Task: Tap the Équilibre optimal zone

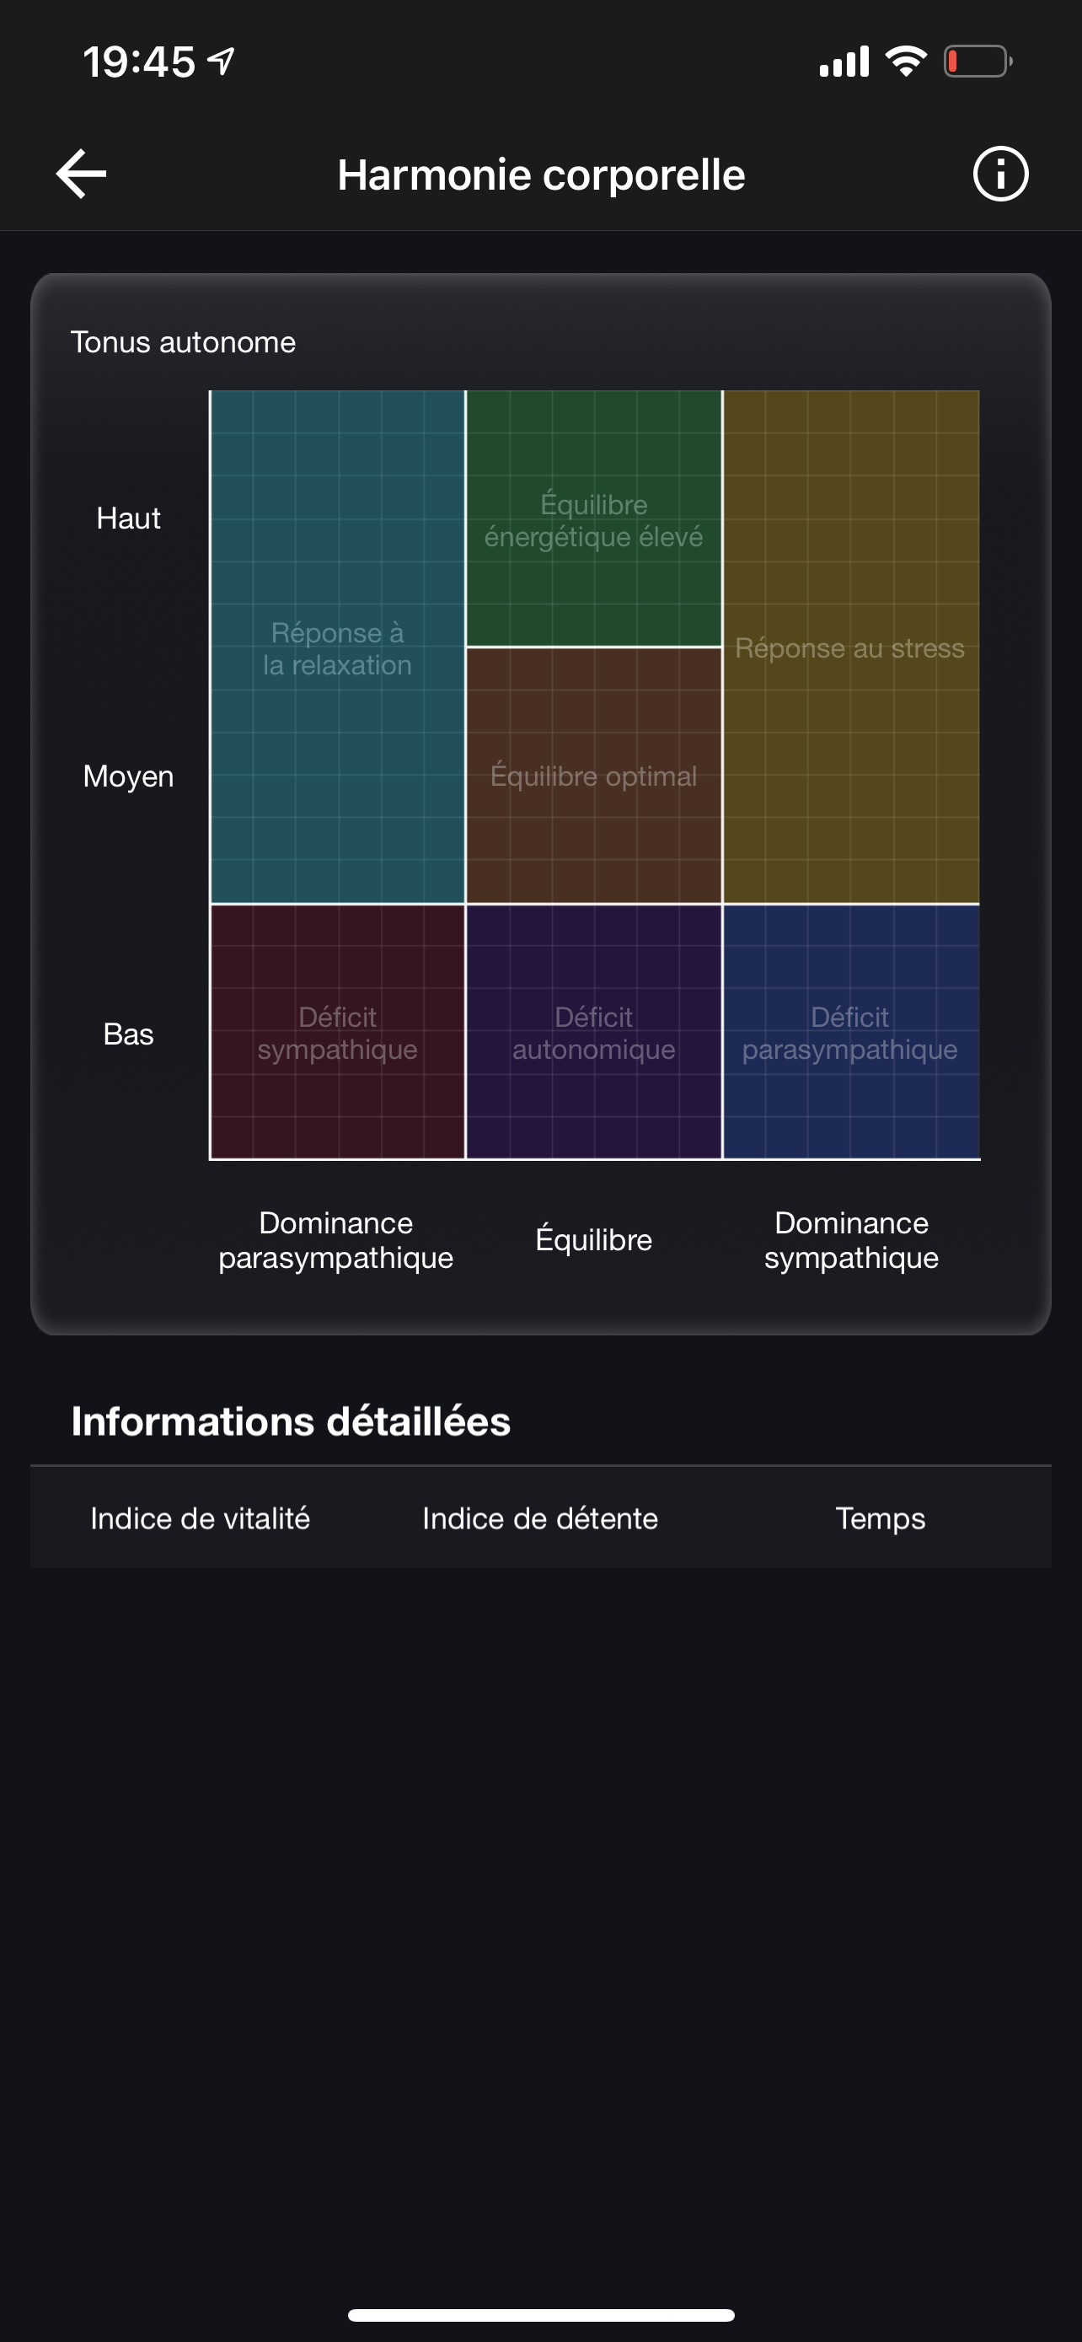Action: [x=593, y=776]
